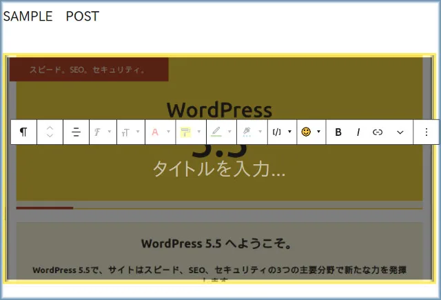Click the WordPress heading text

pos(219,110)
